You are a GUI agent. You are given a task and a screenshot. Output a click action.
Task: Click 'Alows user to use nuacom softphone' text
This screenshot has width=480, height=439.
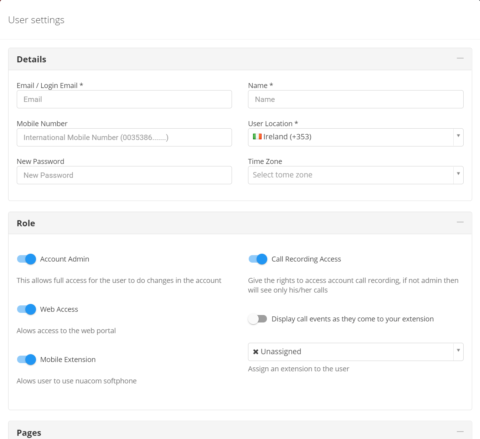[x=77, y=381]
